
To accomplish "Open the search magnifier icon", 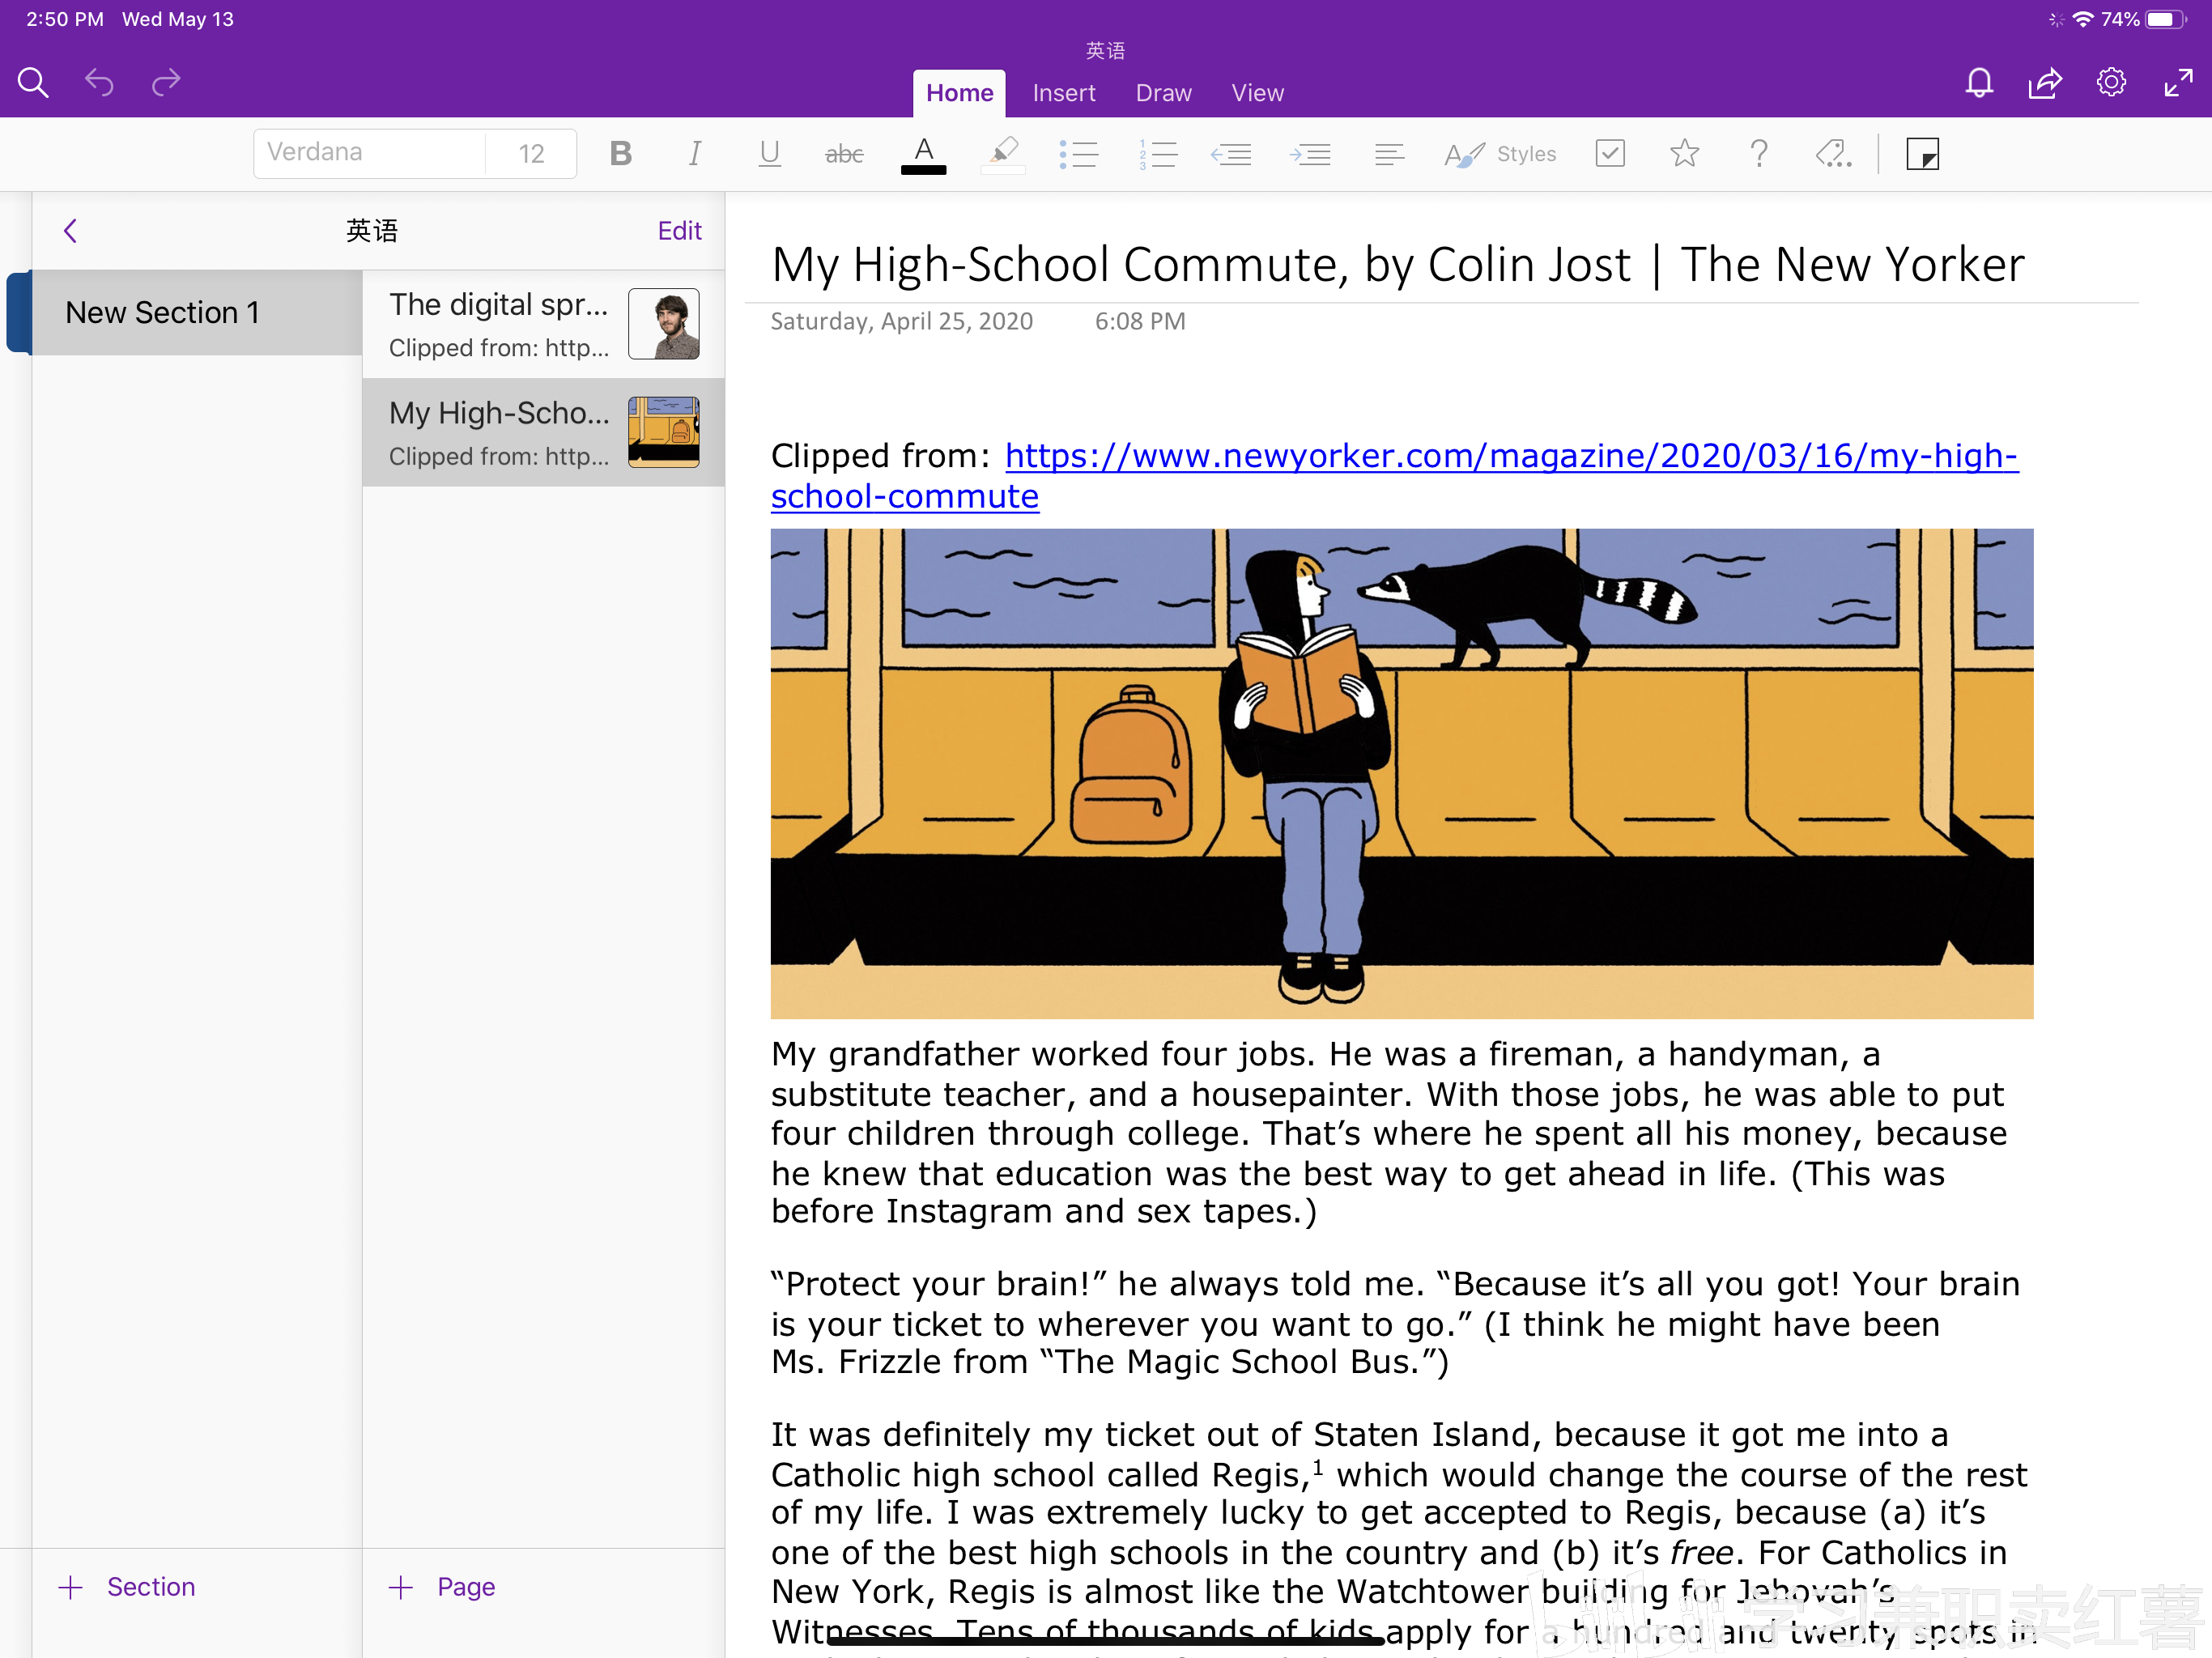I will (33, 82).
